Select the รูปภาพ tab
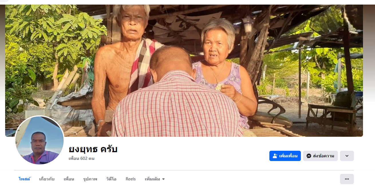 (90, 179)
